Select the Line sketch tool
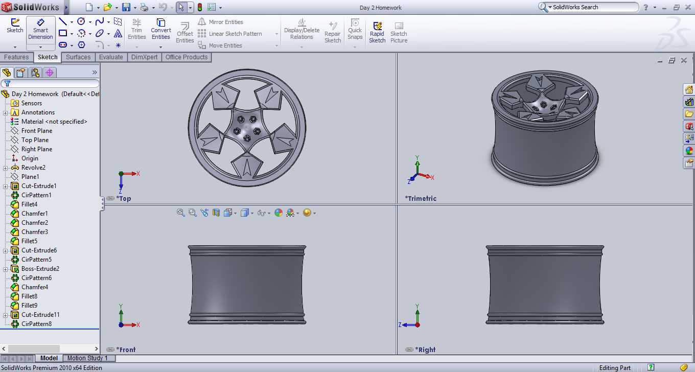The height and width of the screenshot is (372, 695). point(62,21)
